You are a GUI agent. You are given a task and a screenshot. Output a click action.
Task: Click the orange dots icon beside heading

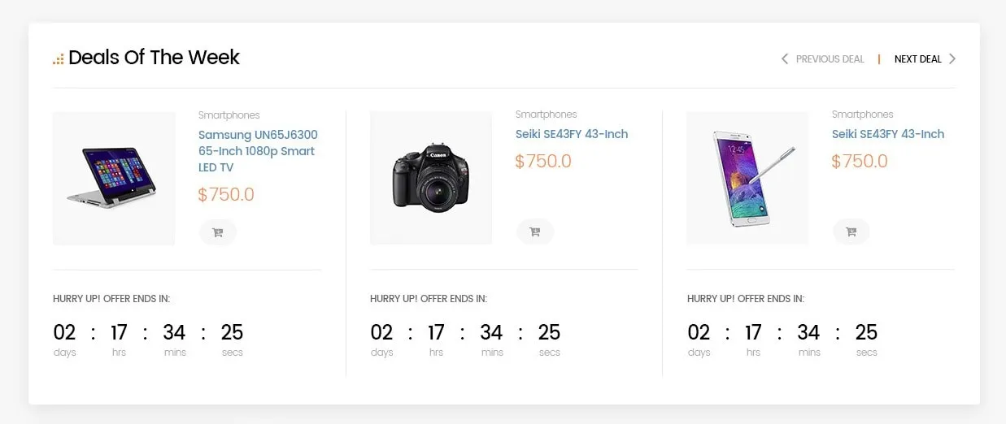(x=59, y=59)
